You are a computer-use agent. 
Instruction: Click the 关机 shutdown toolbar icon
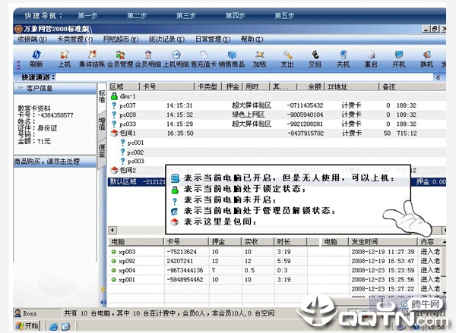click(x=344, y=55)
